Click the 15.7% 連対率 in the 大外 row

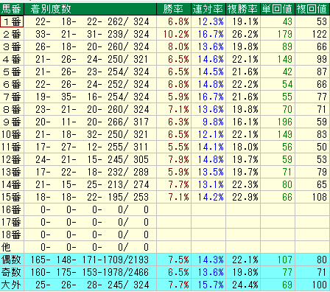pos(211,285)
